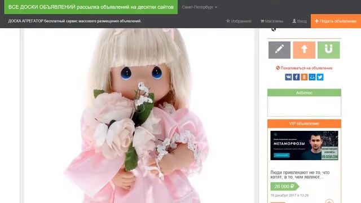
Task: Click the doll photo in the listing
Action: tap(139, 116)
